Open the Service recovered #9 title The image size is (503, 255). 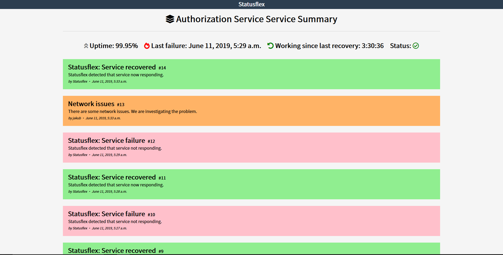point(112,251)
